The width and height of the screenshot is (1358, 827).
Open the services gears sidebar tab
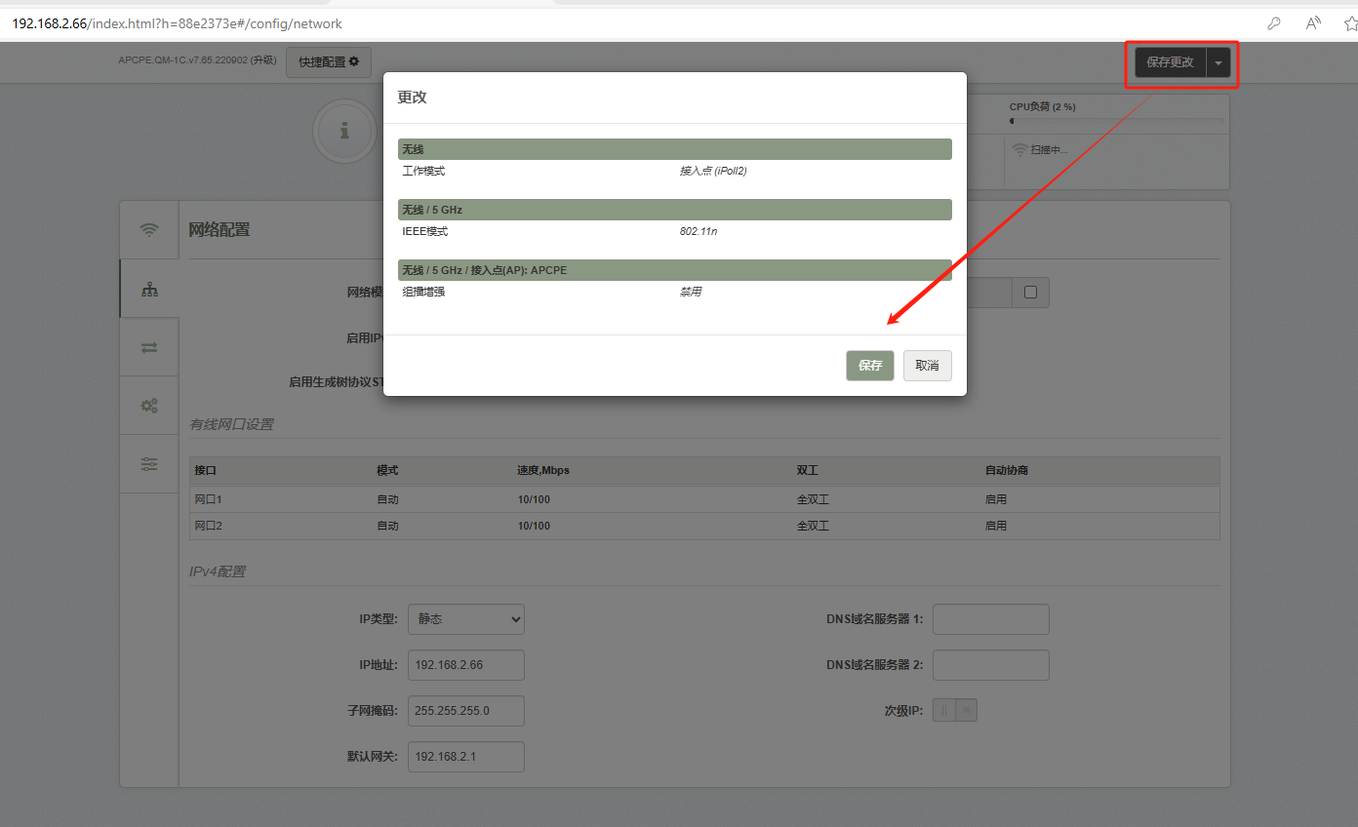[149, 406]
